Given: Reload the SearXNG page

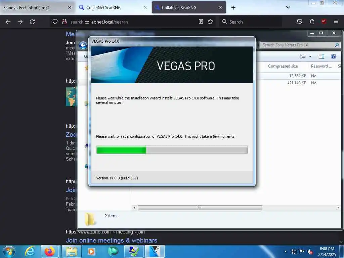Looking at the screenshot, I should (32, 22).
